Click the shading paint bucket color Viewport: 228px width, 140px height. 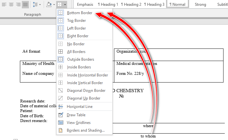48,4
